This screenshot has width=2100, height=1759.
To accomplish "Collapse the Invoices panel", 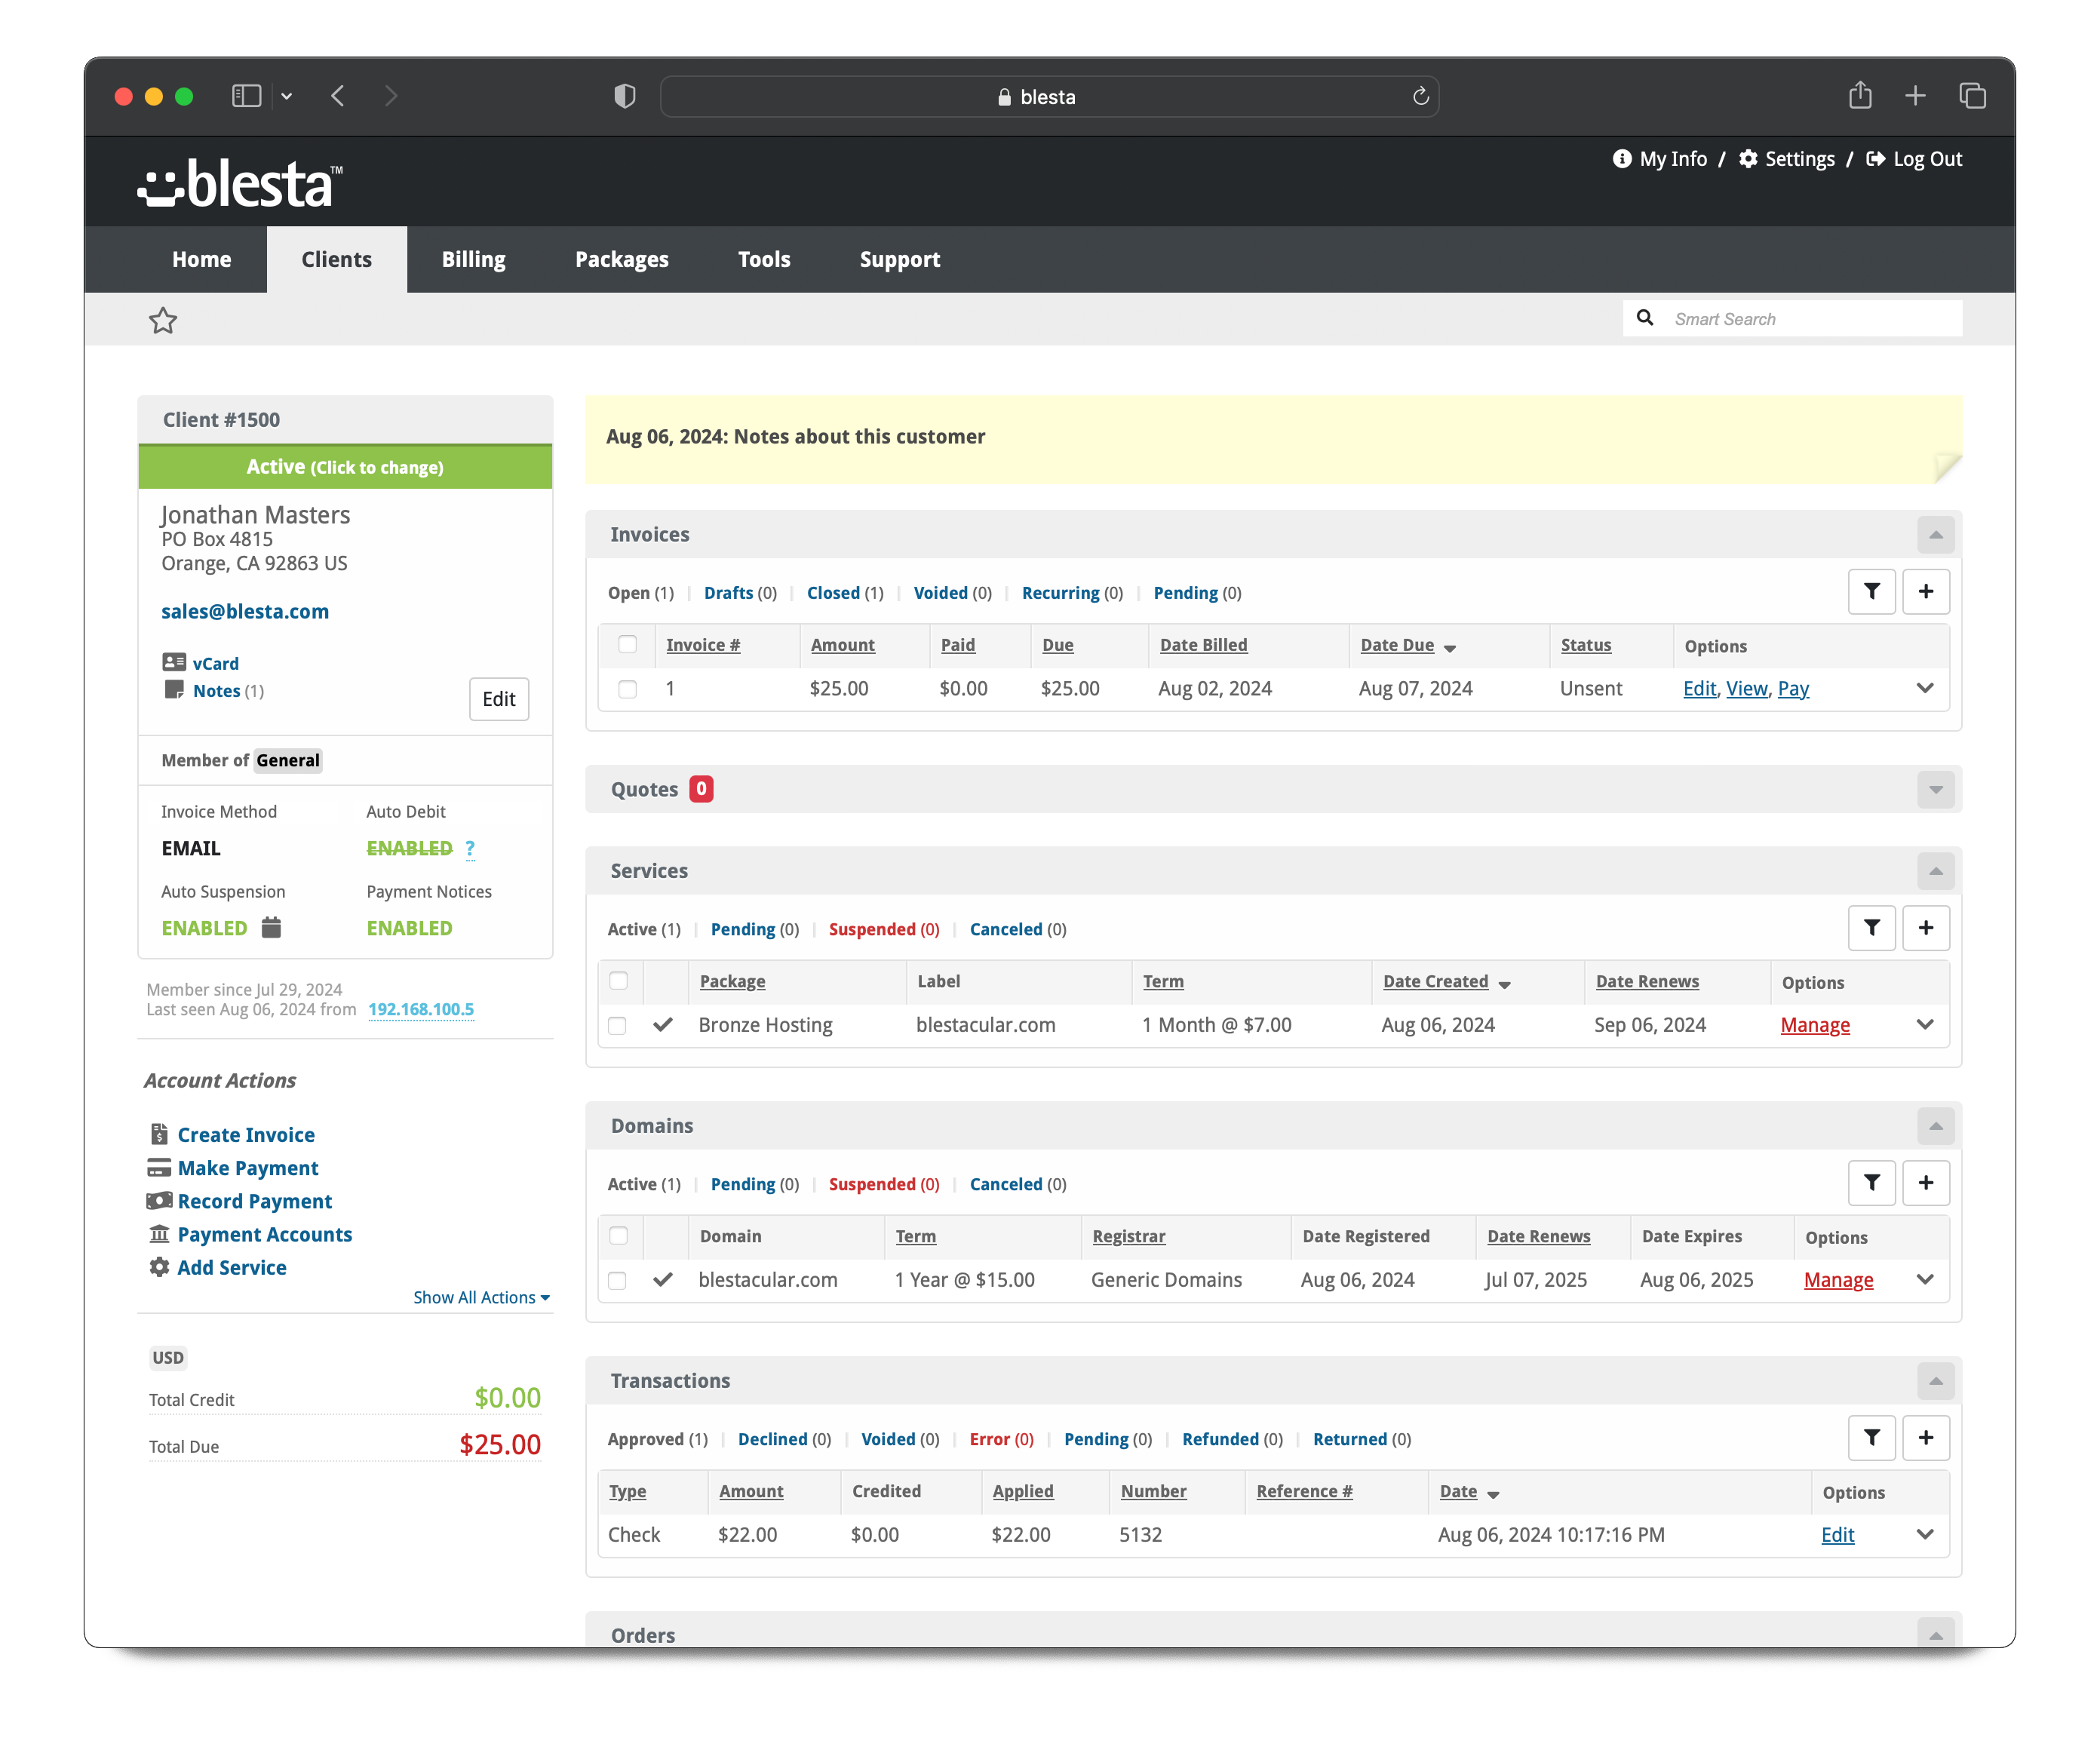I will click(1936, 535).
